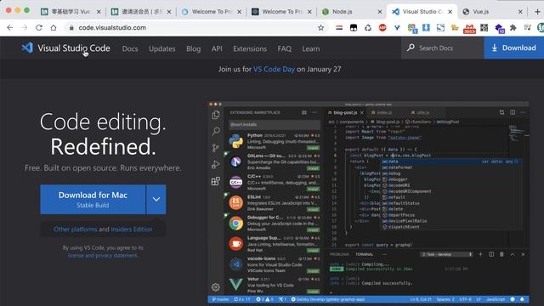Click the Visual Studio Code logo

[27, 48]
